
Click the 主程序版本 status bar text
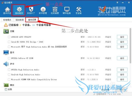pos(109,94)
